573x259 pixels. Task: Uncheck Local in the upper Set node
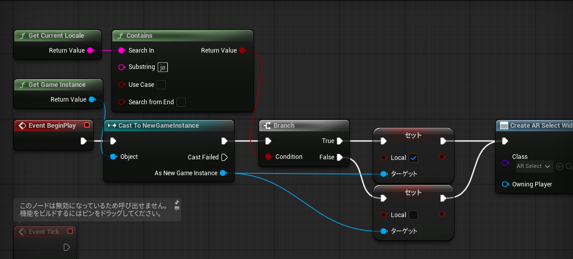[413, 158]
